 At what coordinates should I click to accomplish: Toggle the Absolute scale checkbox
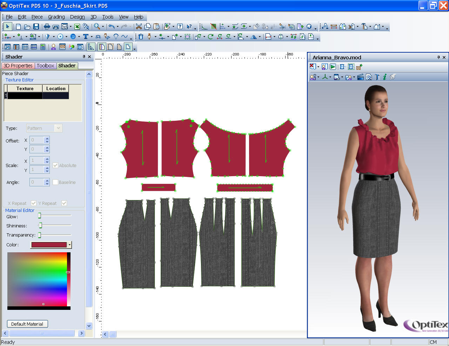[55, 165]
